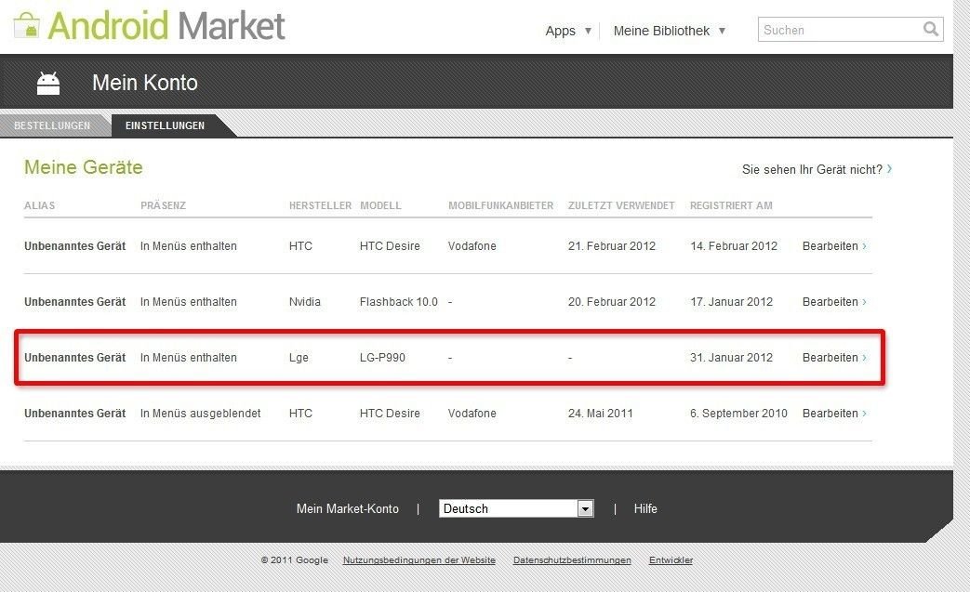Select the Einstellungen tab
This screenshot has height=592, width=970.
click(166, 125)
